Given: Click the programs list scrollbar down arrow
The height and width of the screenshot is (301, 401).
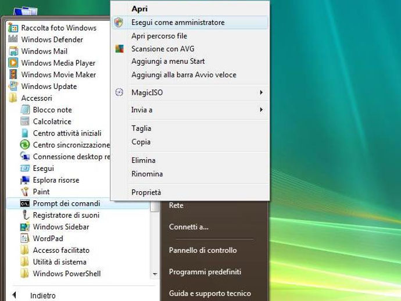Looking at the screenshot, I should (155, 274).
